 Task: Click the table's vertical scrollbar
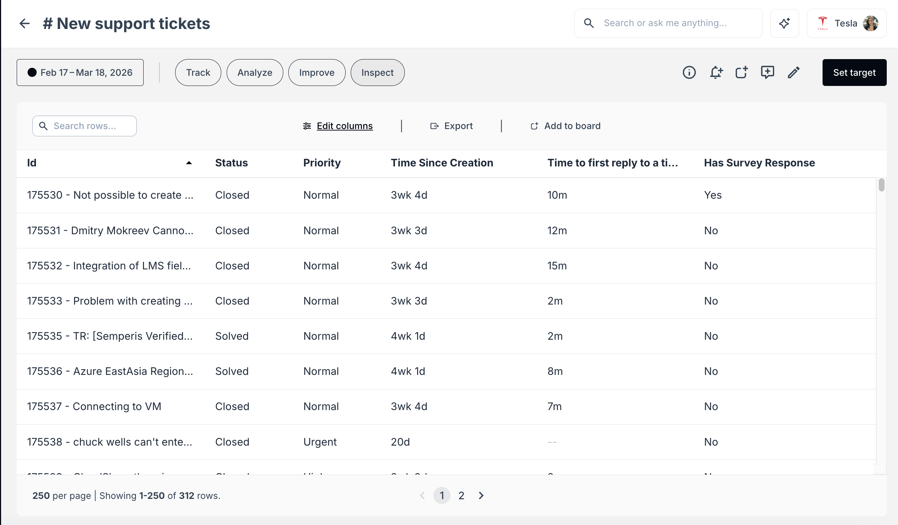881,185
